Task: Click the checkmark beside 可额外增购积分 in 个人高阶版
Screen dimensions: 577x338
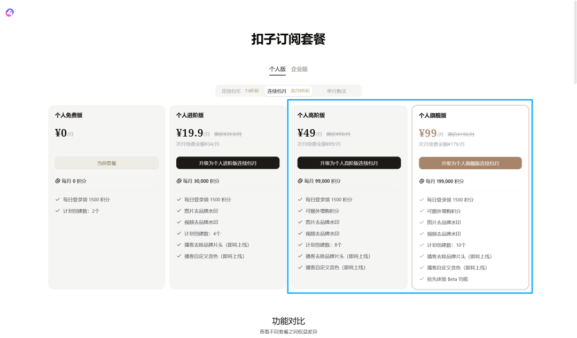Action: (x=299, y=211)
